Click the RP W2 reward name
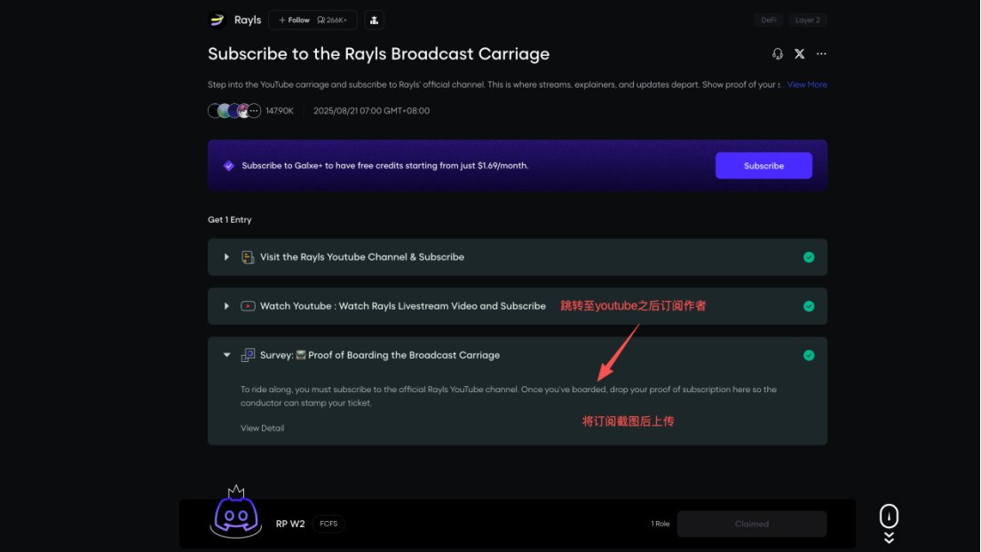 coord(290,524)
